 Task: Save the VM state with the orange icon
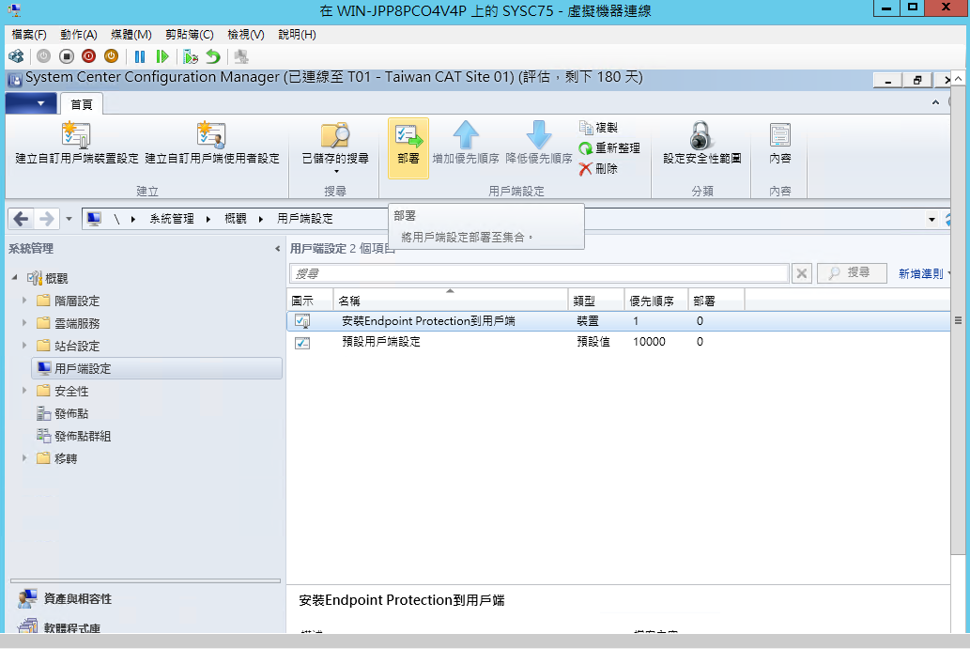coord(112,57)
